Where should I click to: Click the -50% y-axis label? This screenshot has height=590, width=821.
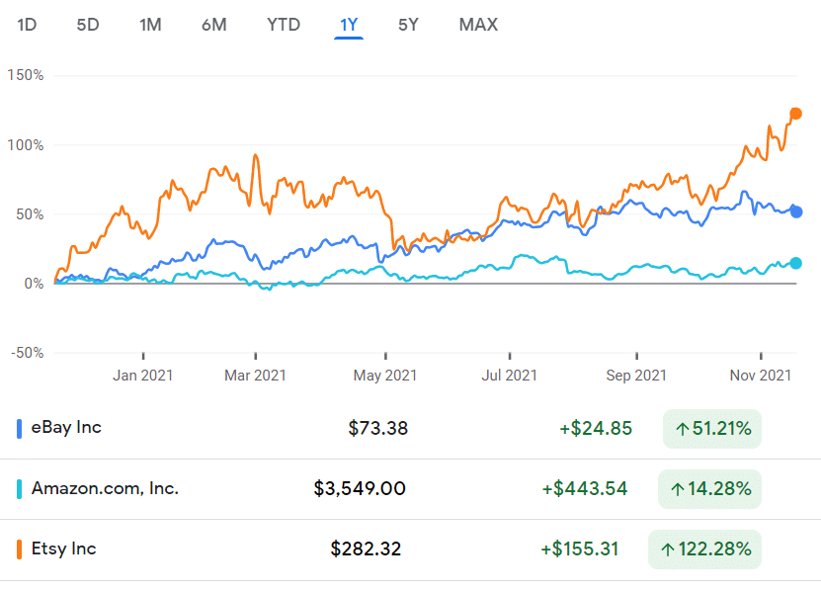pyautogui.click(x=28, y=353)
